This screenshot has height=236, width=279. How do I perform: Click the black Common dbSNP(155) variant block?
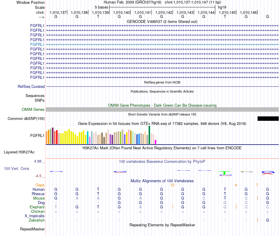pyautogui.click(x=268, y=119)
